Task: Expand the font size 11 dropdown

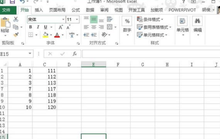Action: 77,19
